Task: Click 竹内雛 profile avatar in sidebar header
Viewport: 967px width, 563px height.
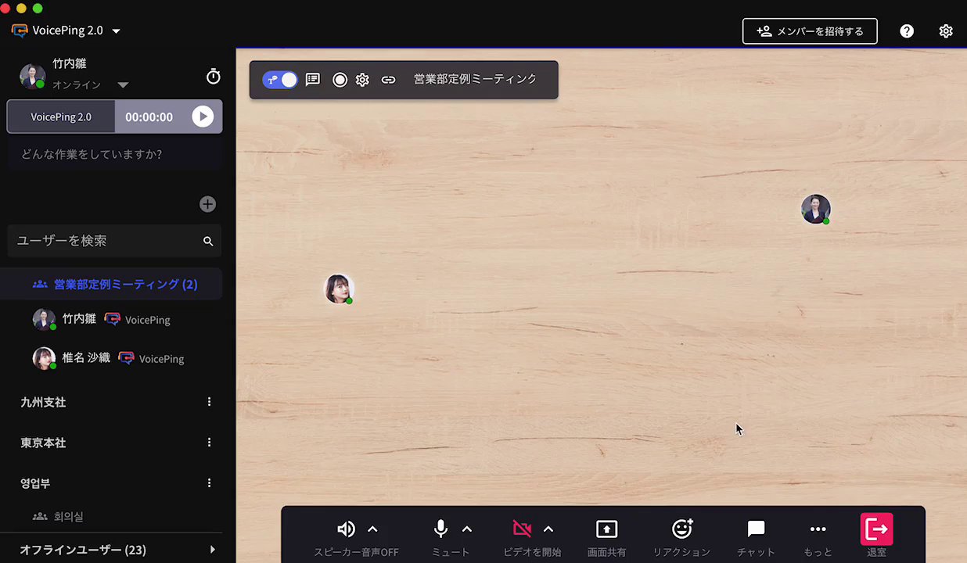Action: click(32, 76)
